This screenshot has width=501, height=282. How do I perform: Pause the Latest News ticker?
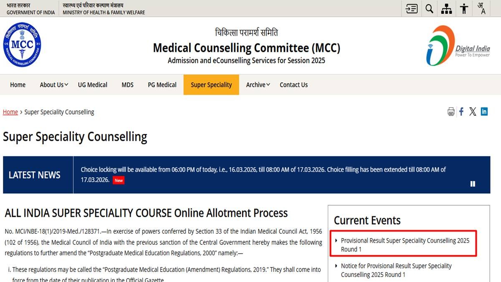pos(473,184)
